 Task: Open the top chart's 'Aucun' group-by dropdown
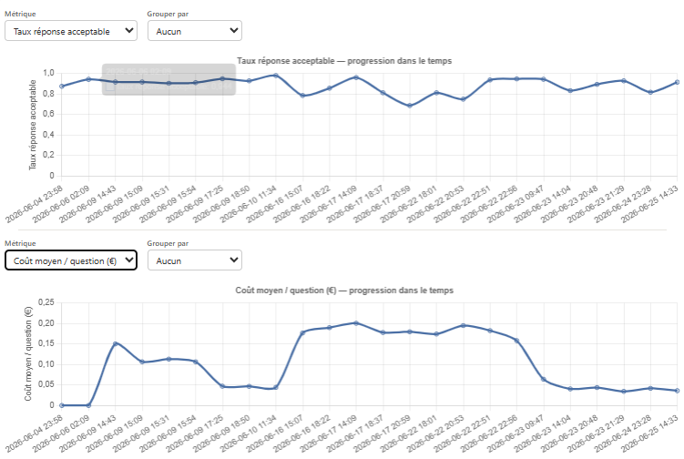click(195, 31)
